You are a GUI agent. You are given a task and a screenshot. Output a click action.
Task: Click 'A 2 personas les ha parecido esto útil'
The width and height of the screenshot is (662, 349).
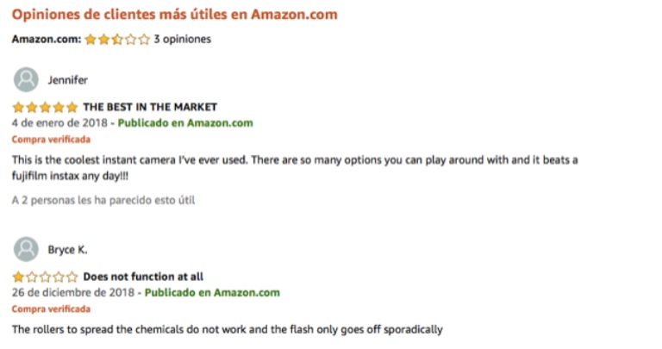(103, 200)
